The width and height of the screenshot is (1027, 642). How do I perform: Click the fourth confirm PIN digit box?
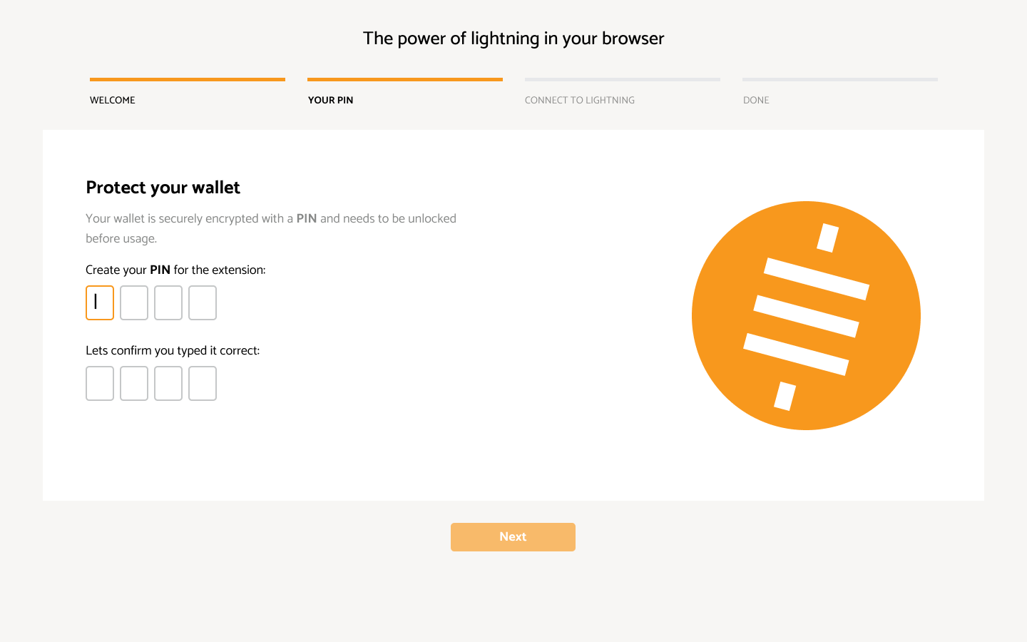point(203,384)
